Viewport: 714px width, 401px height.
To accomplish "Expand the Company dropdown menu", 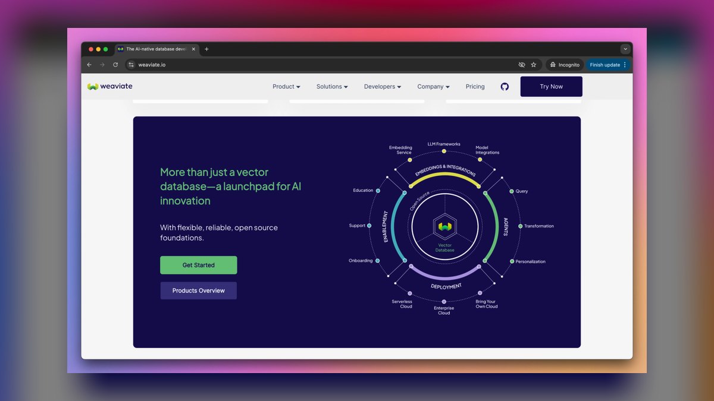I will pos(433,87).
